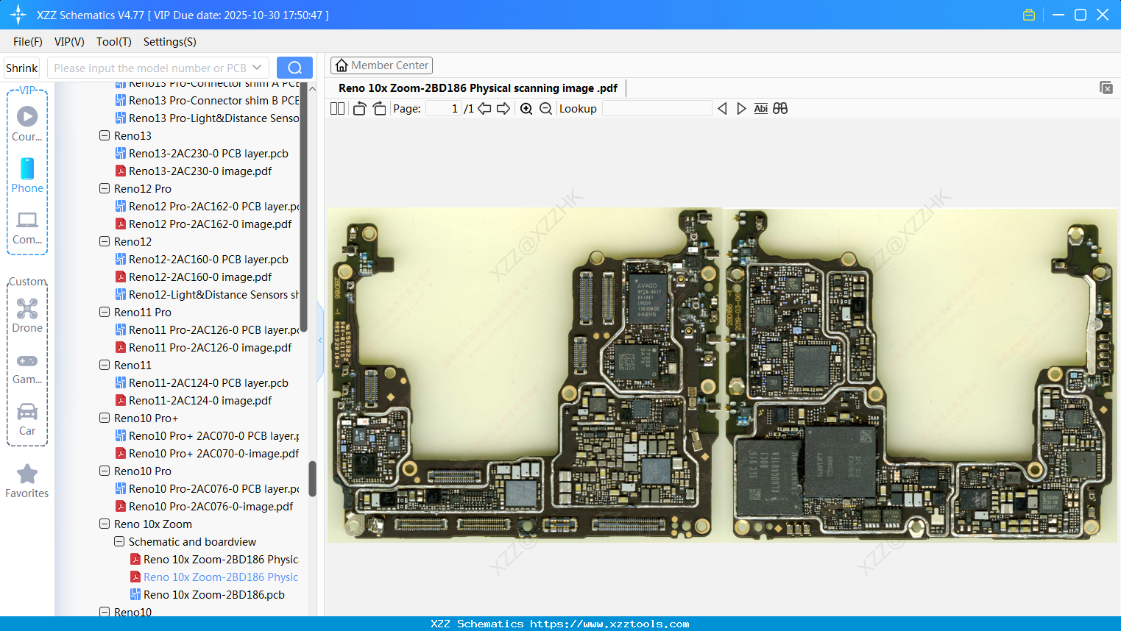Open the Tool(T) menu
Screen dimensions: 1121x631
[113, 42]
